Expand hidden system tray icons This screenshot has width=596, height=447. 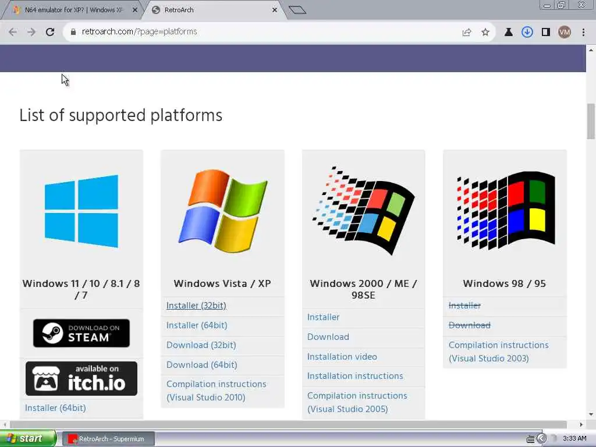click(x=542, y=439)
